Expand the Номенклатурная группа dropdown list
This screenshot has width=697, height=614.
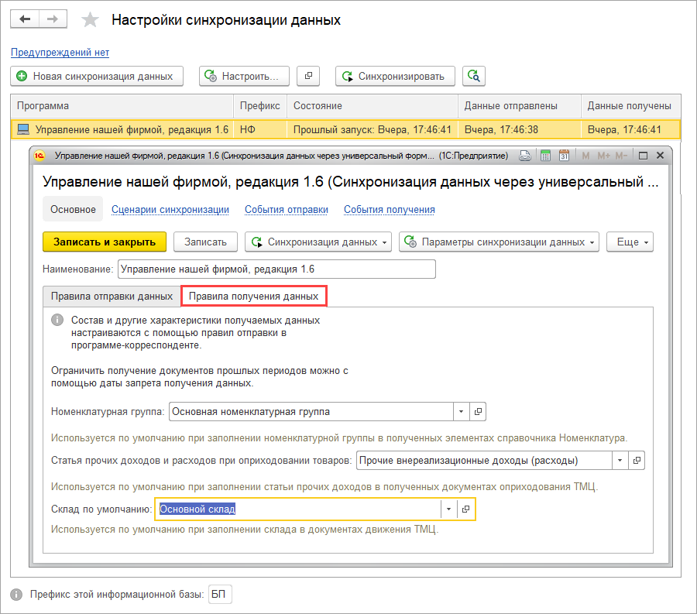tap(461, 412)
